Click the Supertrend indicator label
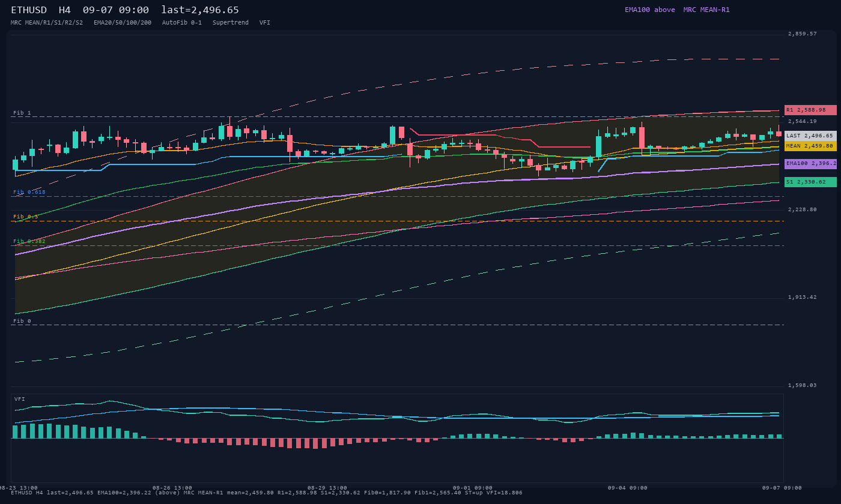 coord(231,22)
